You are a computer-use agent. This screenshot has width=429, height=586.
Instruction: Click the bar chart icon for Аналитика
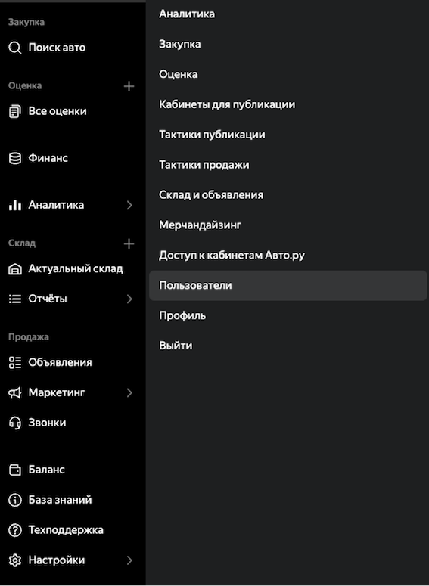[15, 205]
